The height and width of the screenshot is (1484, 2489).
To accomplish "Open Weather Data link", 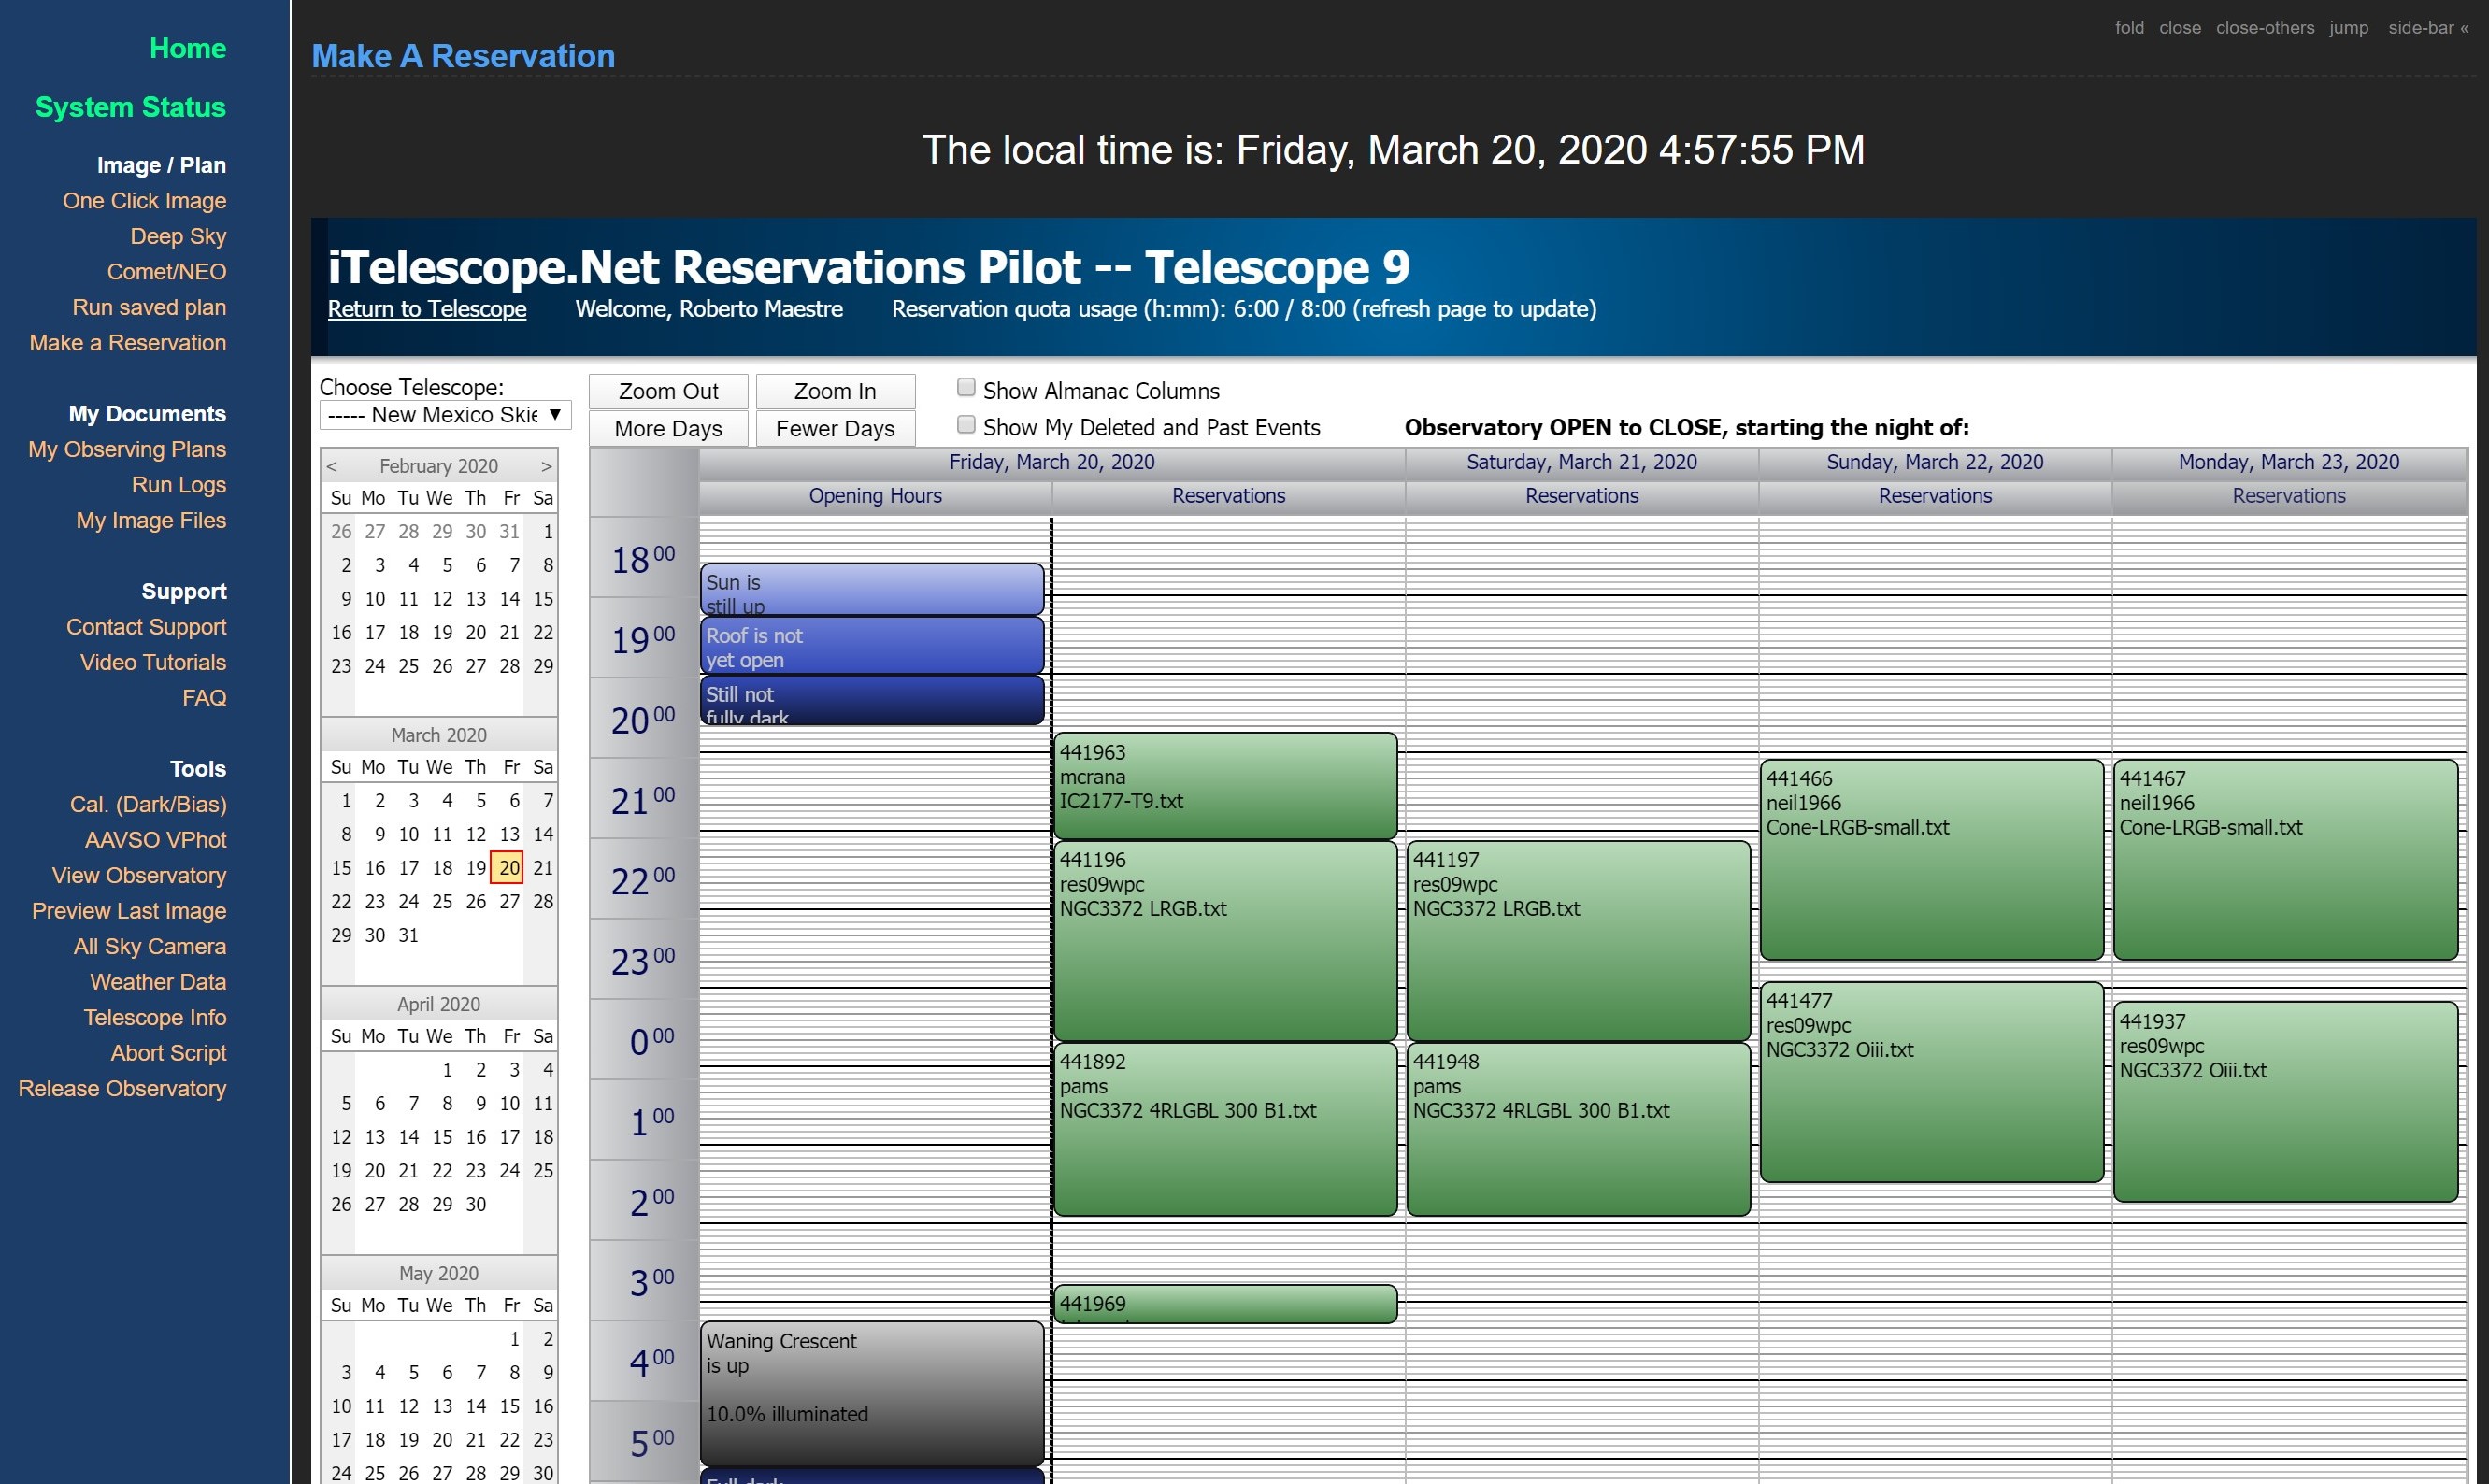I will pos(158,982).
